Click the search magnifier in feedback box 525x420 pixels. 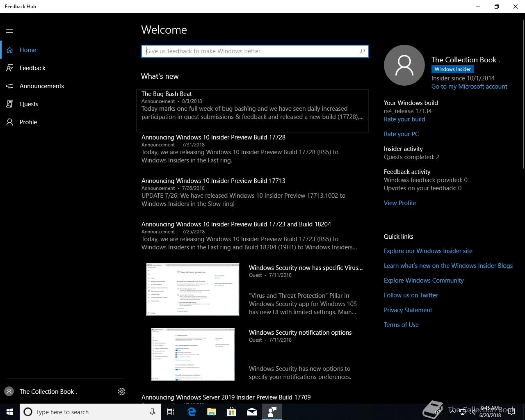pos(362,51)
